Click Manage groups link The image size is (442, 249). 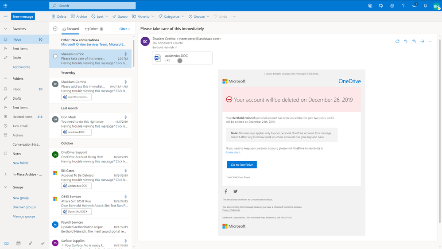pos(23,216)
